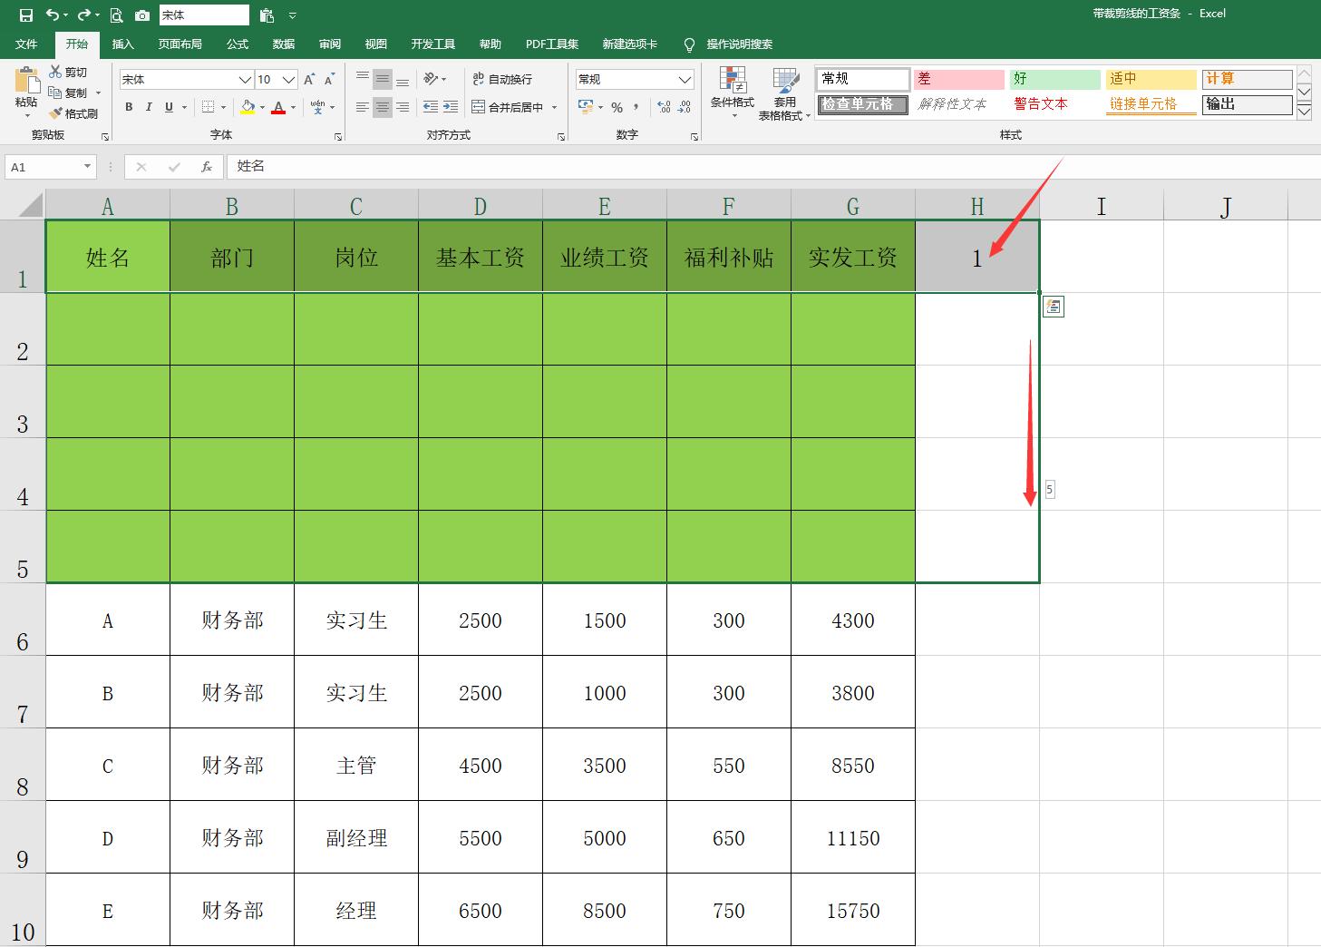This screenshot has height=947, width=1321.
Task: Apply the percent number style
Action: 615,107
